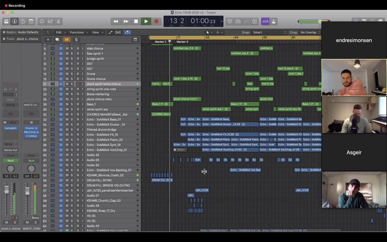Toggle Show Automation in the tracks menu bar
This screenshot has height=242, width=387.
coord(110,32)
